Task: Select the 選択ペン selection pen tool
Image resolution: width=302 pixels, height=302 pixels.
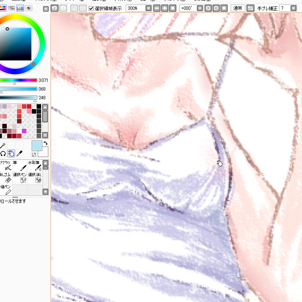Action: pos(20,177)
